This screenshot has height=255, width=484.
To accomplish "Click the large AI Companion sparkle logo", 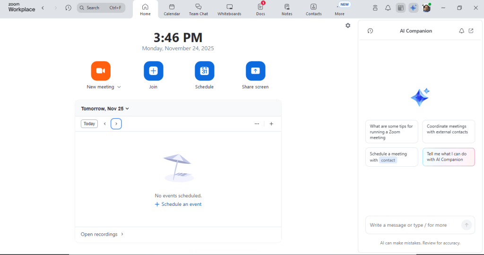I will coord(420,97).
